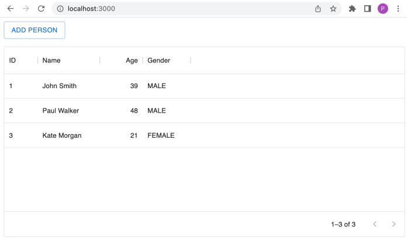This screenshot has height=244, width=407.
Task: Click the site info icon in address bar
Action: pos(60,9)
